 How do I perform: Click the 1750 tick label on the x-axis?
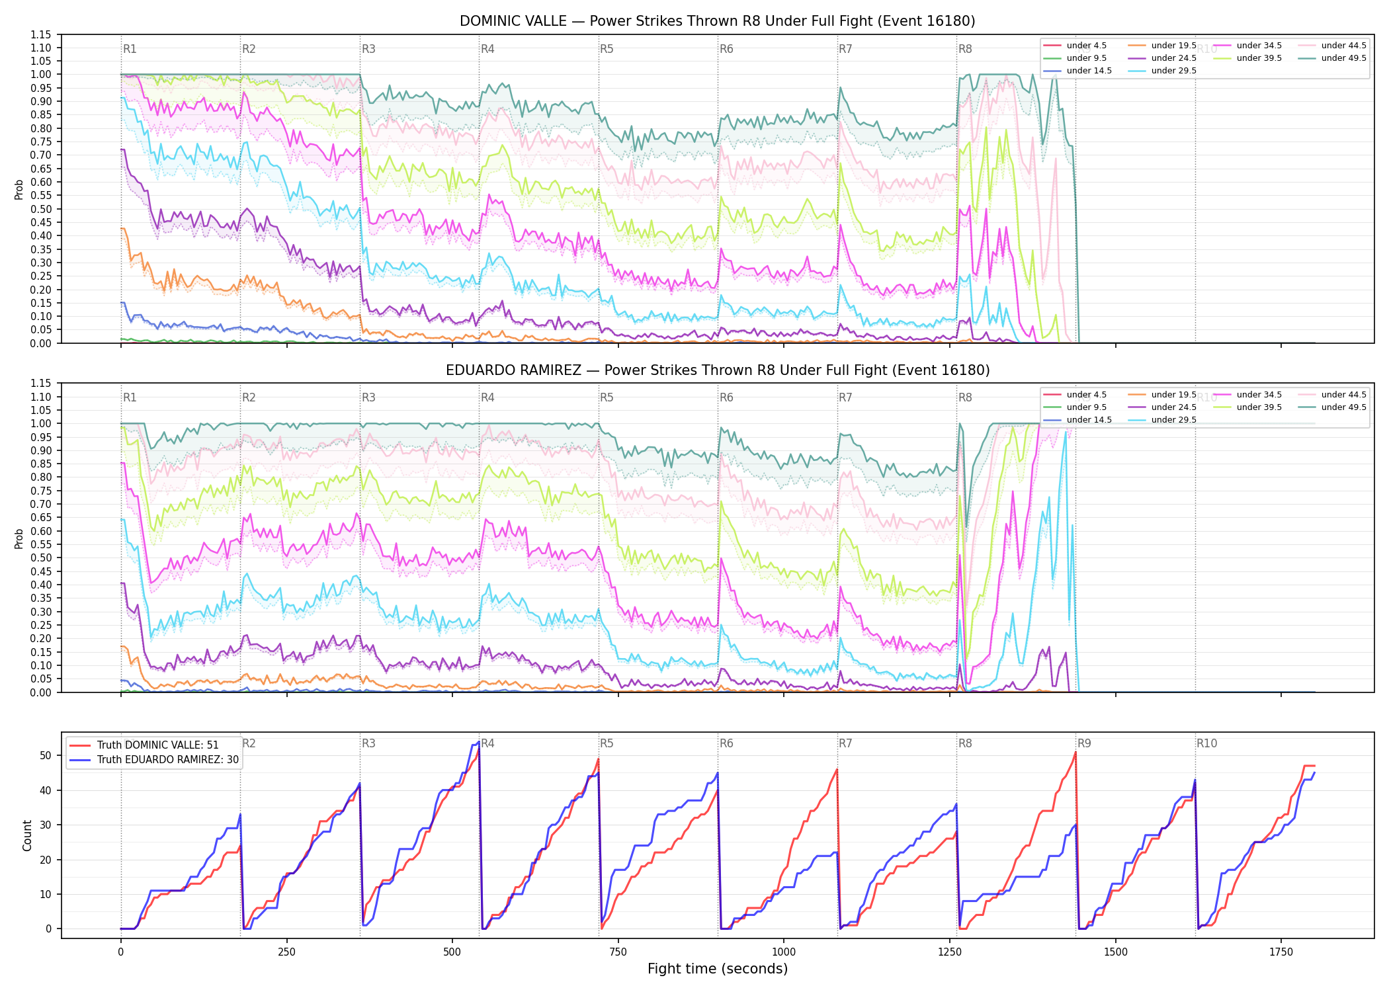pyautogui.click(x=1281, y=952)
